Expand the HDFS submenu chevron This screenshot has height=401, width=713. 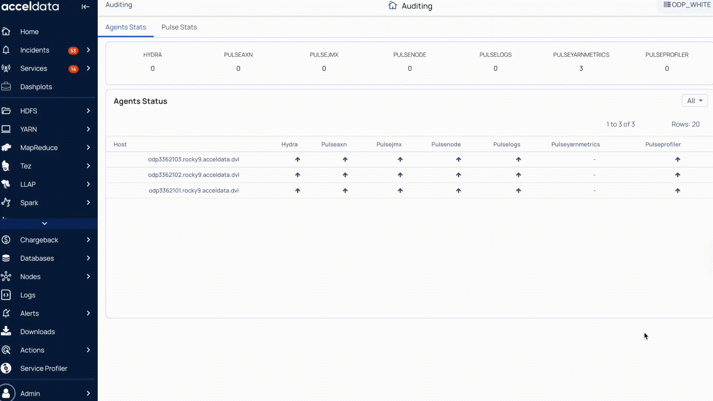coord(88,111)
